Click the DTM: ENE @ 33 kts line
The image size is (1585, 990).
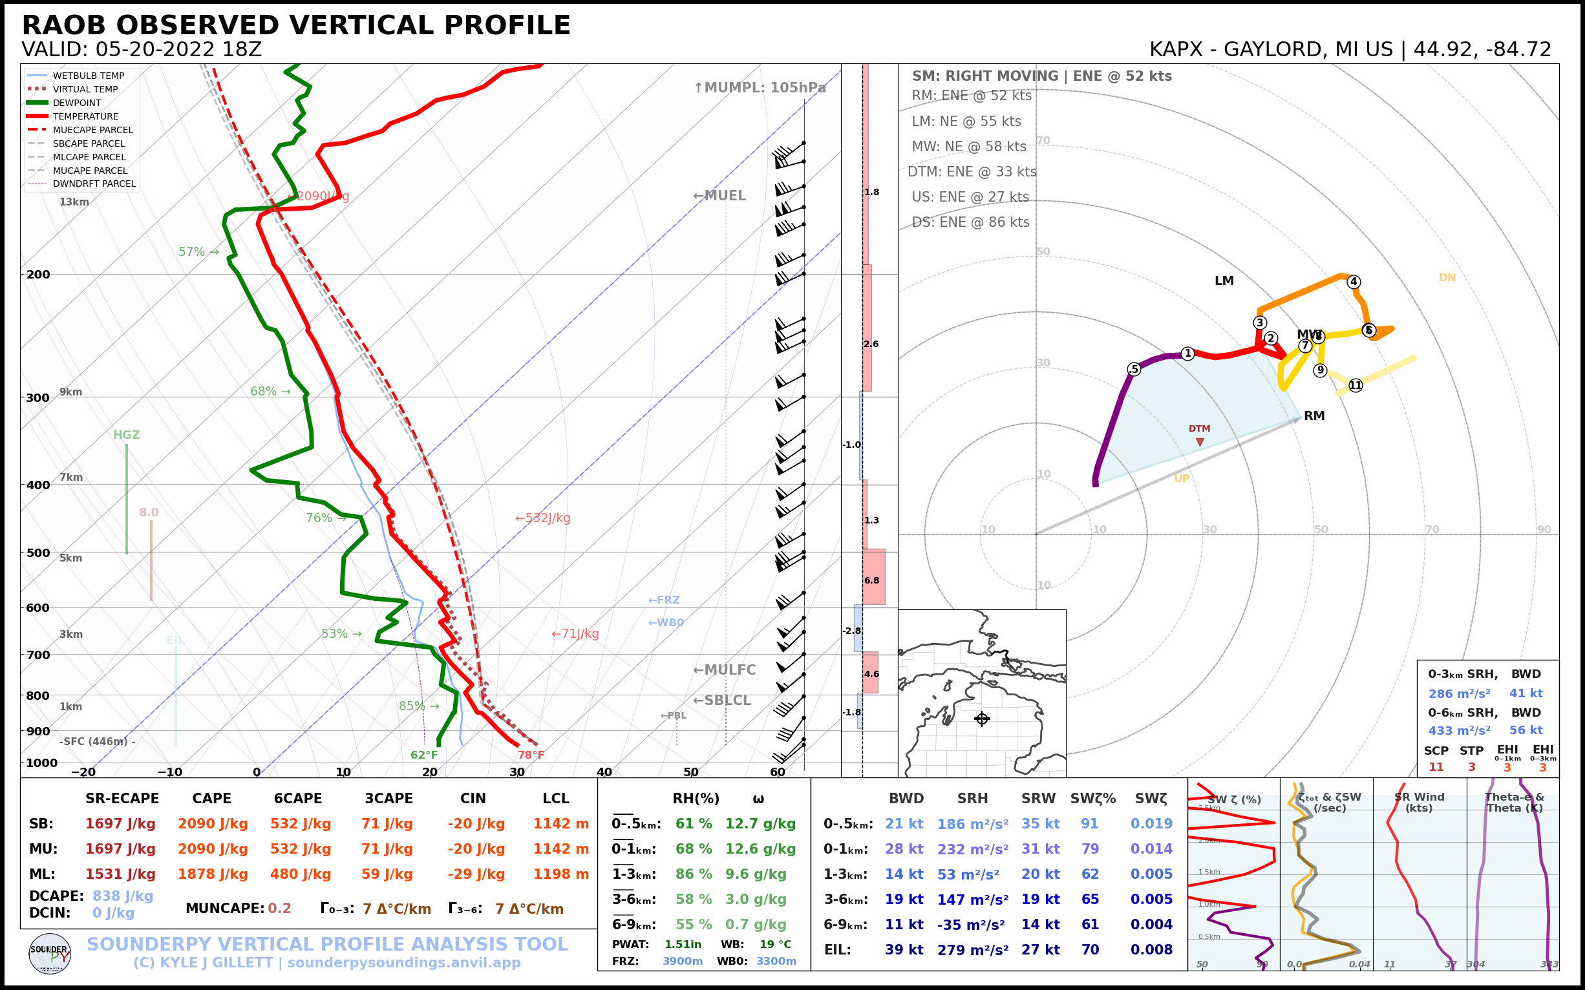click(972, 171)
